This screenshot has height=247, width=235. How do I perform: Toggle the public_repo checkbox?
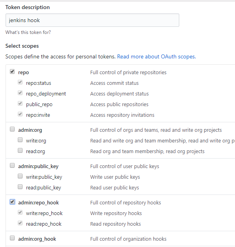tap(20, 103)
